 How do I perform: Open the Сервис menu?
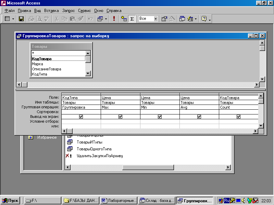point(84,11)
